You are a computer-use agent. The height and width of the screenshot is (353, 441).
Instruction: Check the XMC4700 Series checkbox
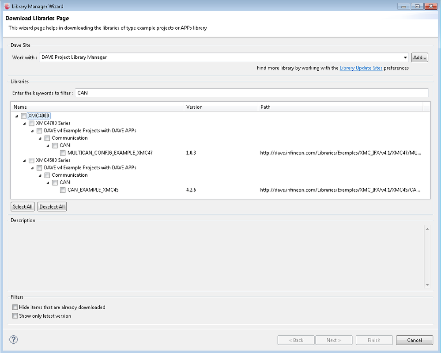click(32, 123)
